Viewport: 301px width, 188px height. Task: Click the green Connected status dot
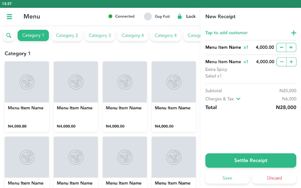[x=110, y=17]
